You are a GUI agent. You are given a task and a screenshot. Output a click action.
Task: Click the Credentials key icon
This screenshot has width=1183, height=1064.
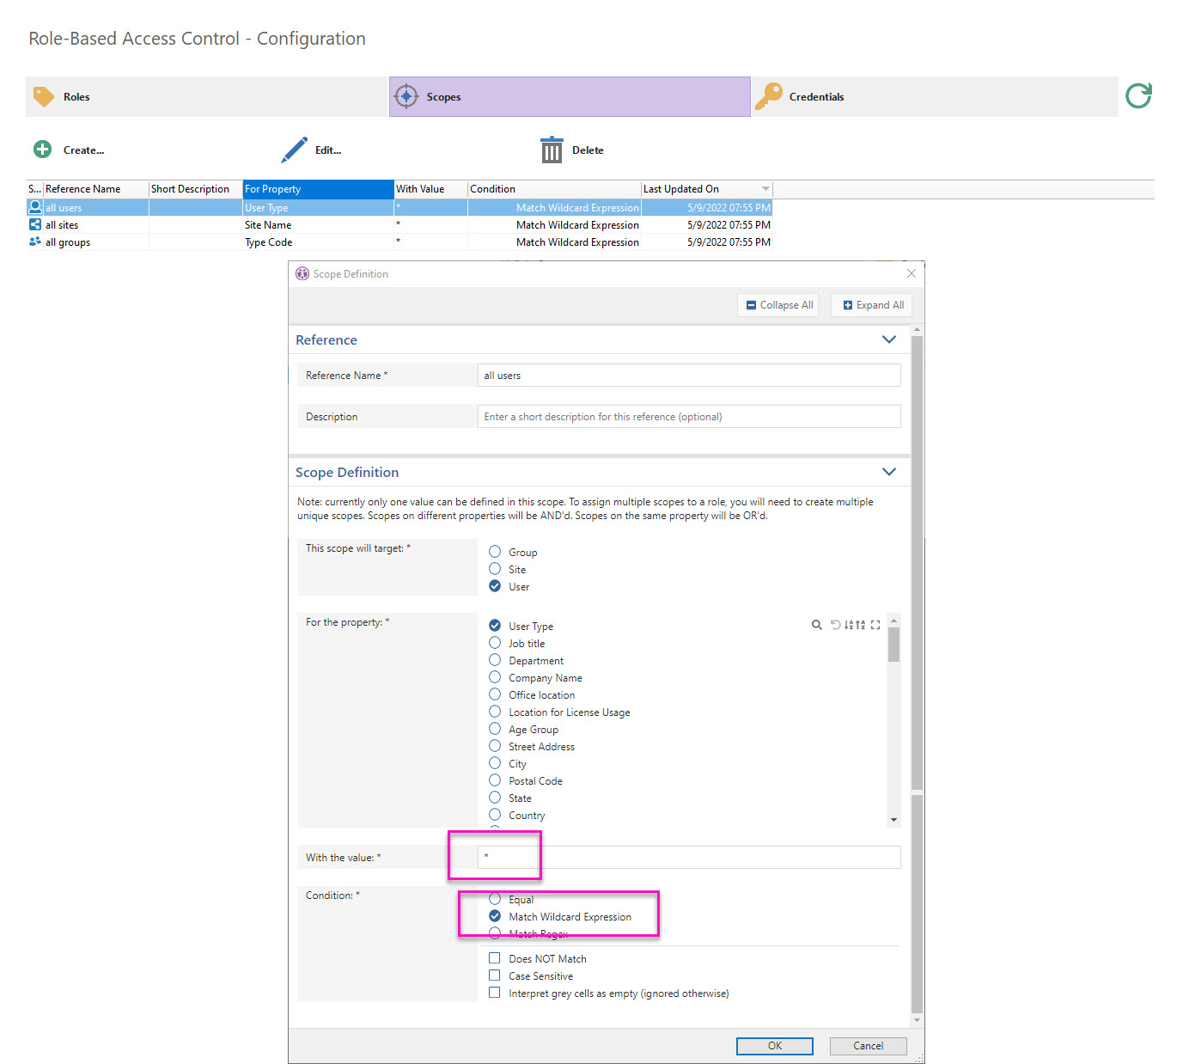771,95
